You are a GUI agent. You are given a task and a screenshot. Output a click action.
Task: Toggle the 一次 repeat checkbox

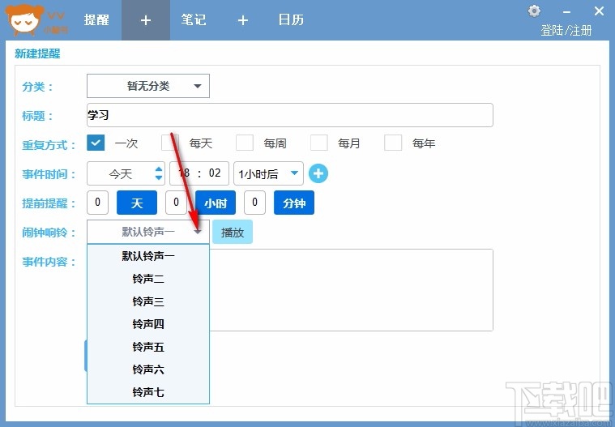96,143
